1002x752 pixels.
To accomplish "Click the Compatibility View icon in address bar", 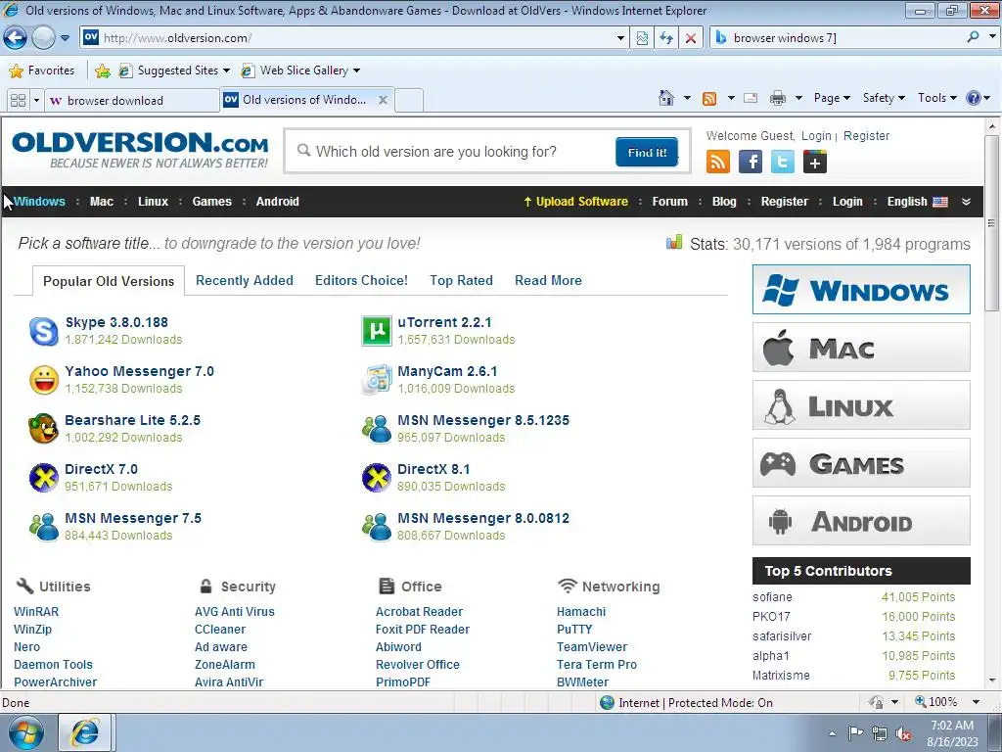I will (642, 38).
